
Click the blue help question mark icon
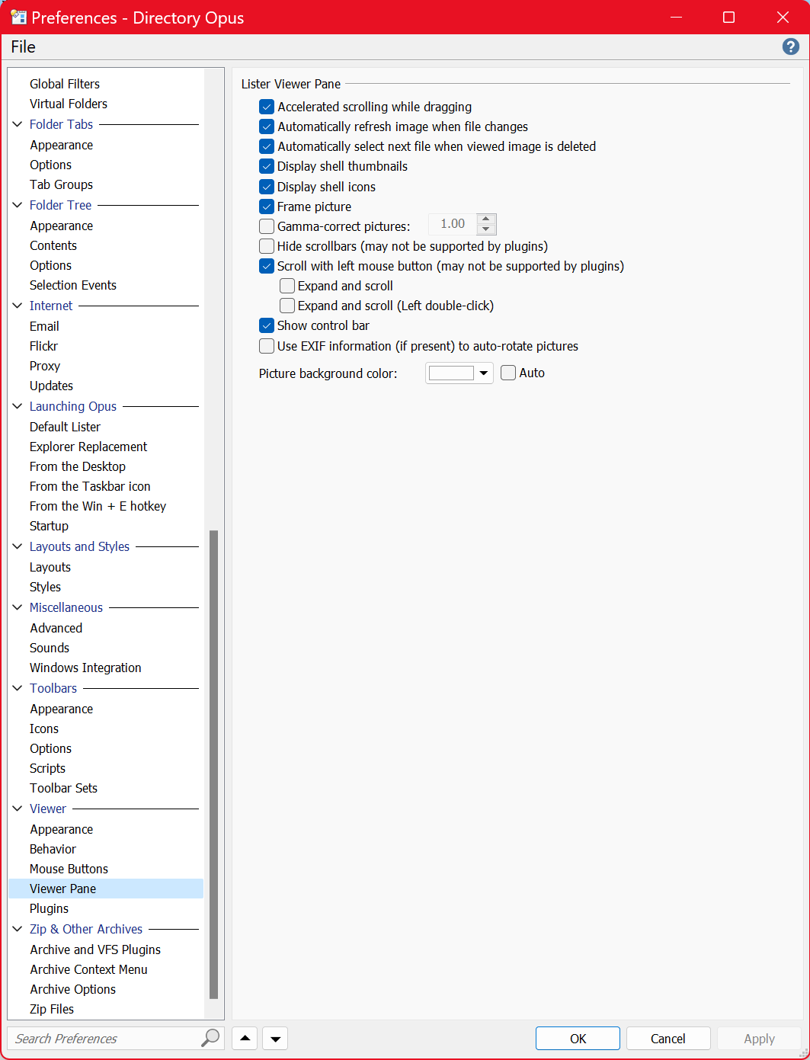tap(791, 47)
